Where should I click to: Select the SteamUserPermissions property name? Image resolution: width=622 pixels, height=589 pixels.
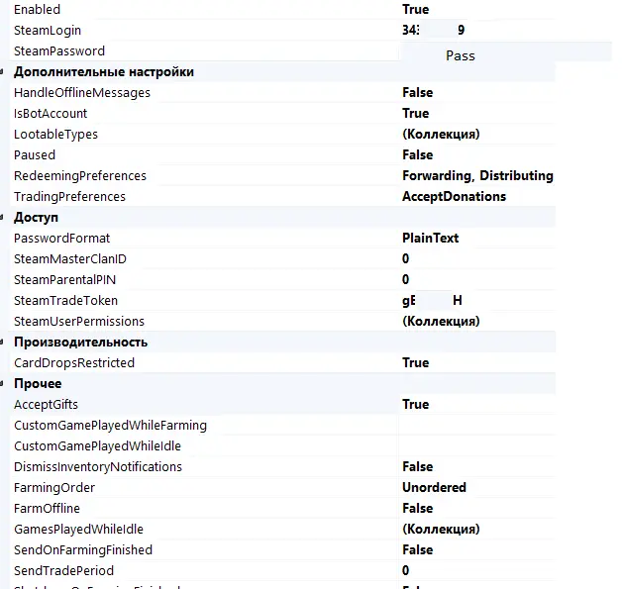(79, 322)
